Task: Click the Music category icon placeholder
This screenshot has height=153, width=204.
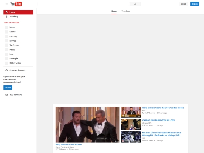Action: tap(6, 27)
